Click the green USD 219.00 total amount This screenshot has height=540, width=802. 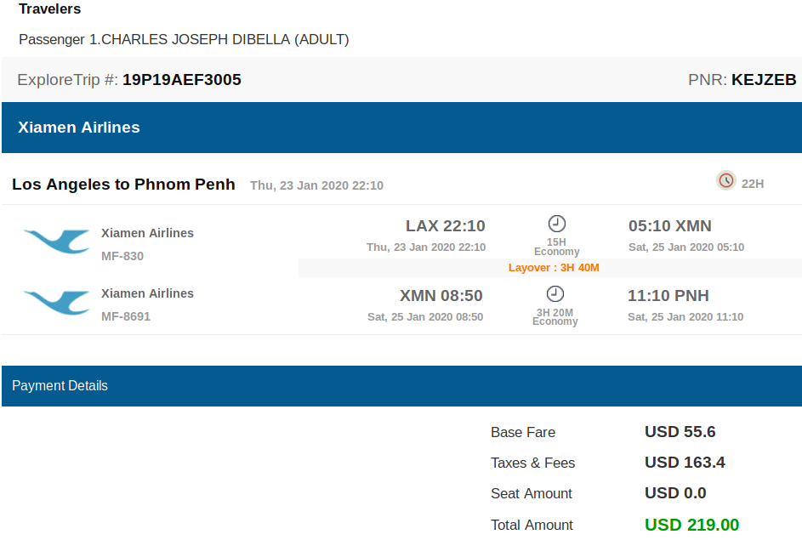[691, 525]
